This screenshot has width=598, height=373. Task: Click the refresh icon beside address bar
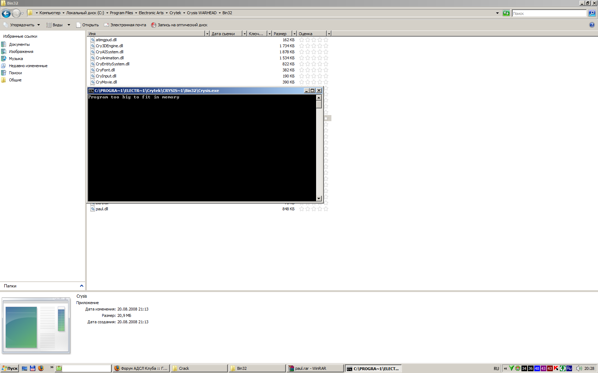[x=506, y=13]
